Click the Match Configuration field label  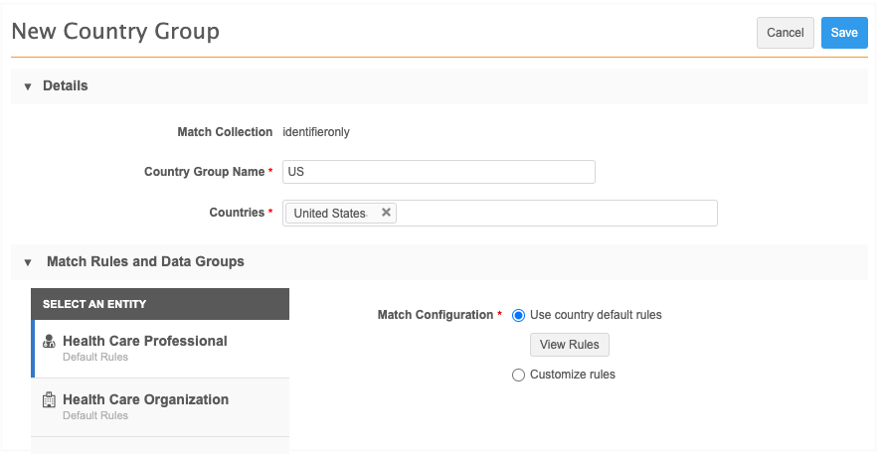click(x=436, y=315)
